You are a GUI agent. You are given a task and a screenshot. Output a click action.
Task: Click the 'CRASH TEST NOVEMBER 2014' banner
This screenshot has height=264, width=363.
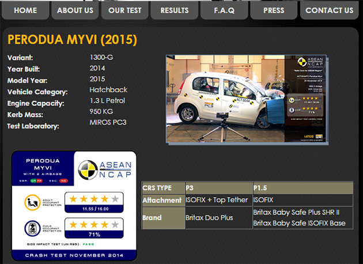click(x=74, y=254)
